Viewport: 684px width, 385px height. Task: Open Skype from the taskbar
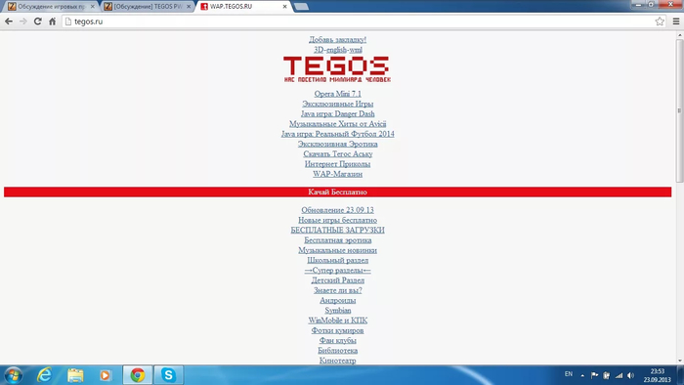tap(168, 375)
